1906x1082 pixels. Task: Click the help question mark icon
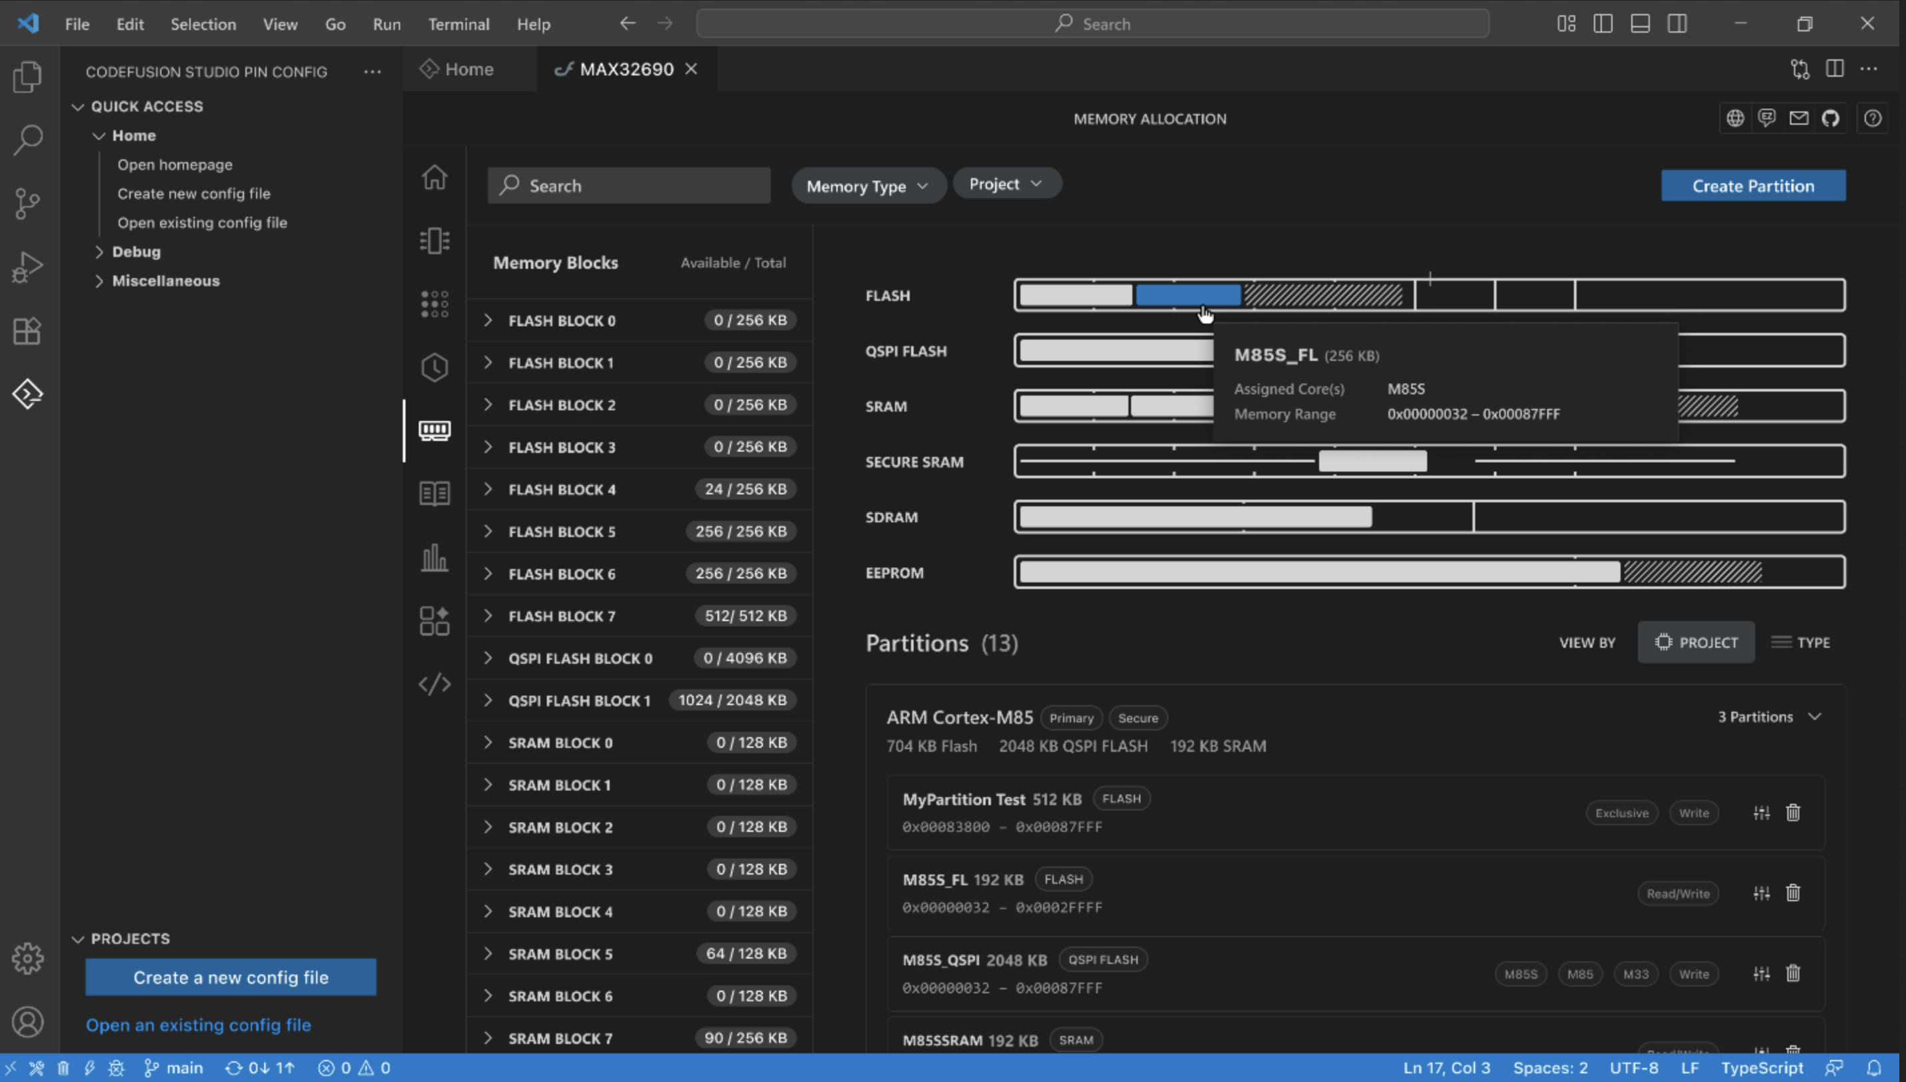[1873, 118]
